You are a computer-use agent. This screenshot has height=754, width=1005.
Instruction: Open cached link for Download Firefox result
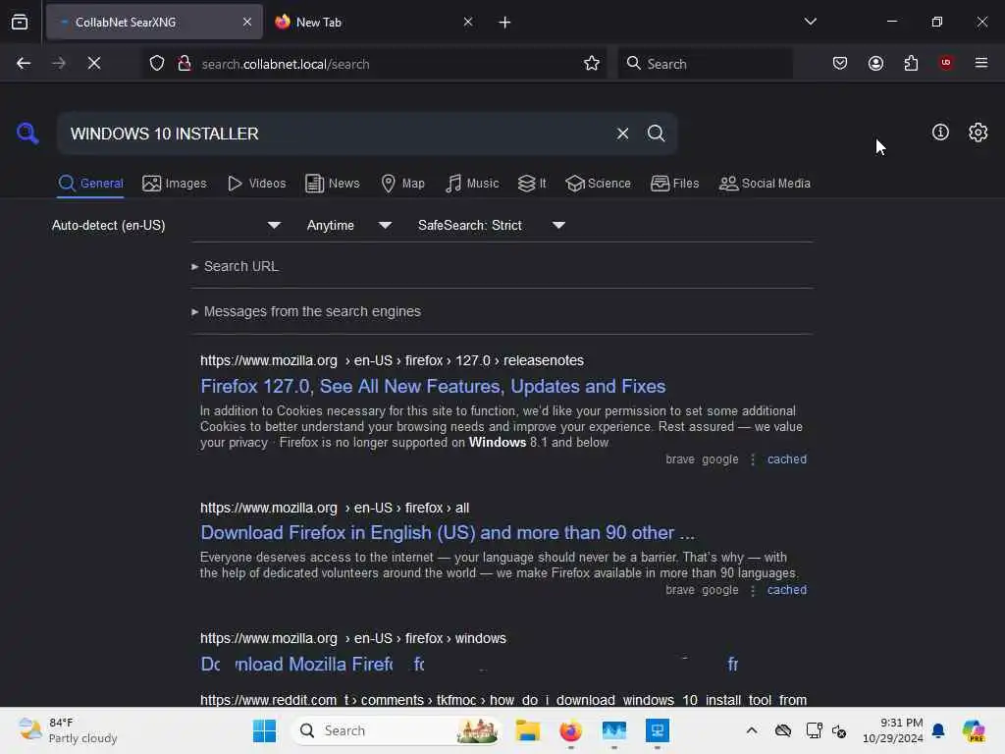tap(787, 590)
